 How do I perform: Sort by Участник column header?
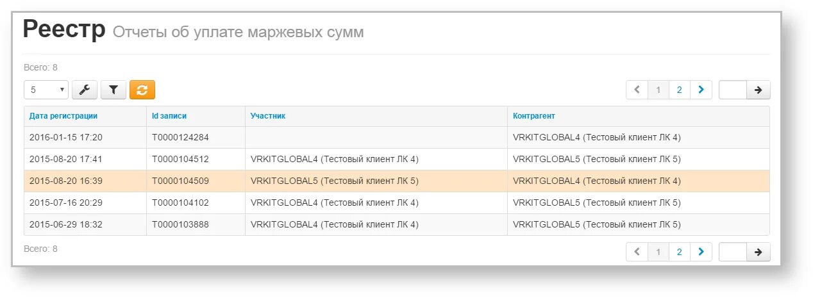268,116
